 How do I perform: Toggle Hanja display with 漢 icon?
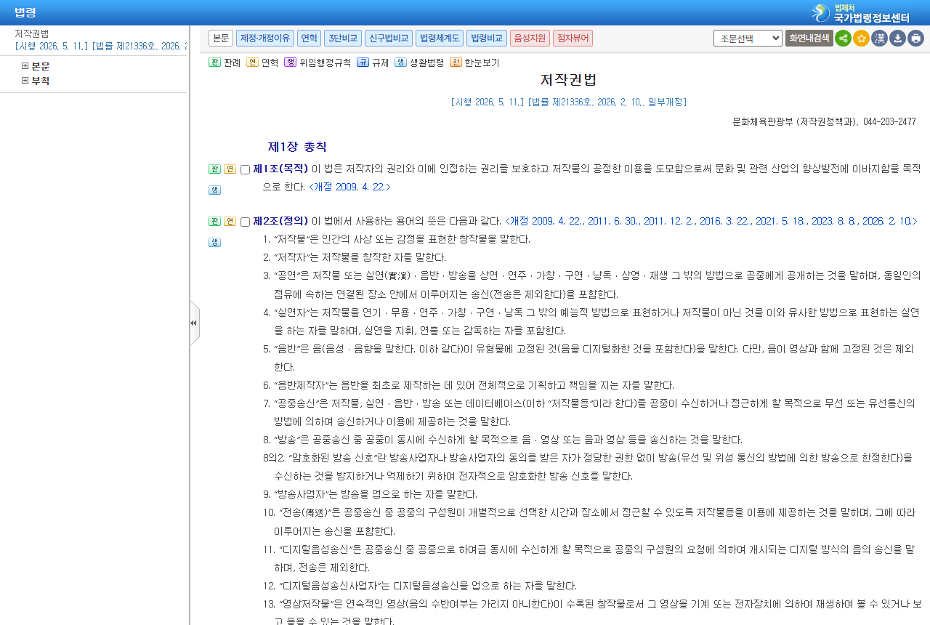pos(879,39)
